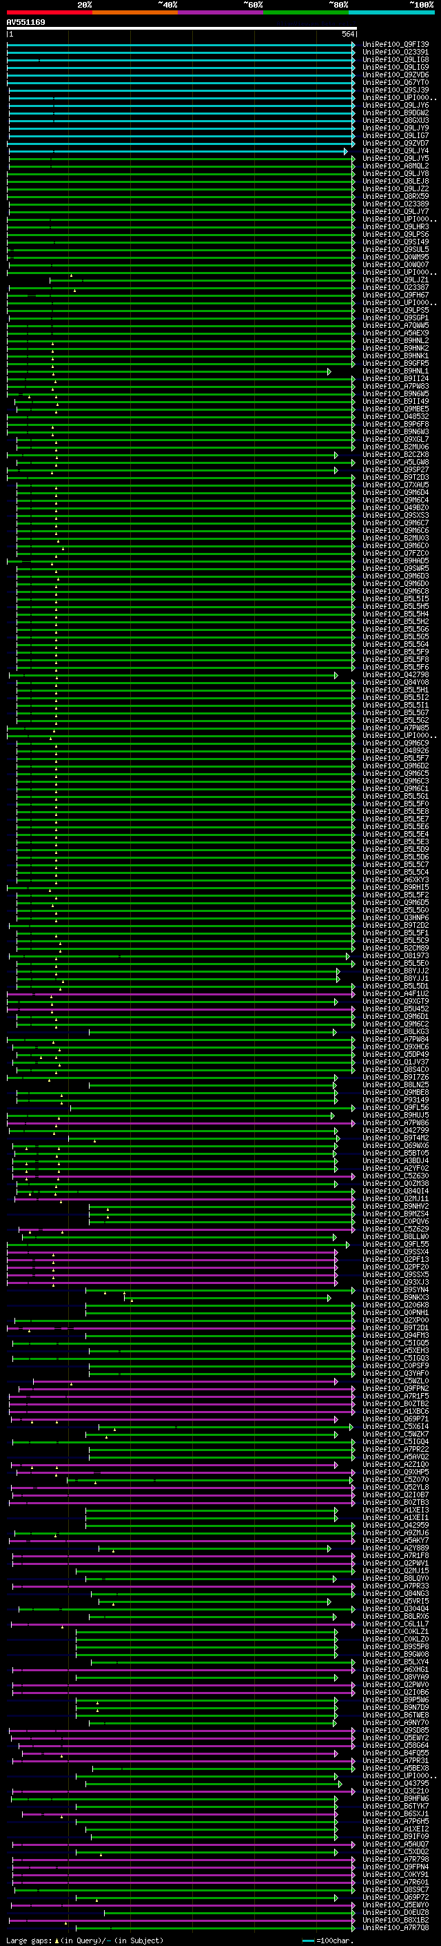Select hit label UniRef100_Q9LJY5
The width and height of the screenshot is (441, 1946).
pyautogui.click(x=396, y=159)
